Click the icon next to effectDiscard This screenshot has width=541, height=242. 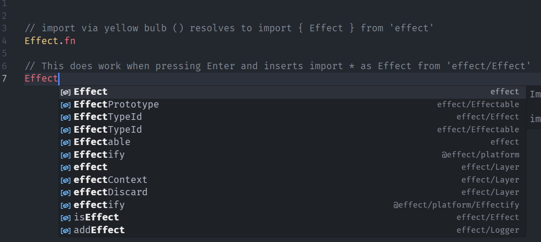[x=66, y=193]
